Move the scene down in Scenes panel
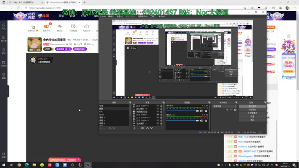This screenshot has width=299, height=168. [114, 128]
